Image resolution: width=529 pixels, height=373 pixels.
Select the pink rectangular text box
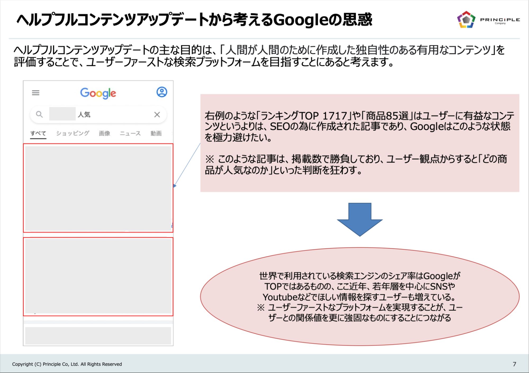click(x=360, y=143)
